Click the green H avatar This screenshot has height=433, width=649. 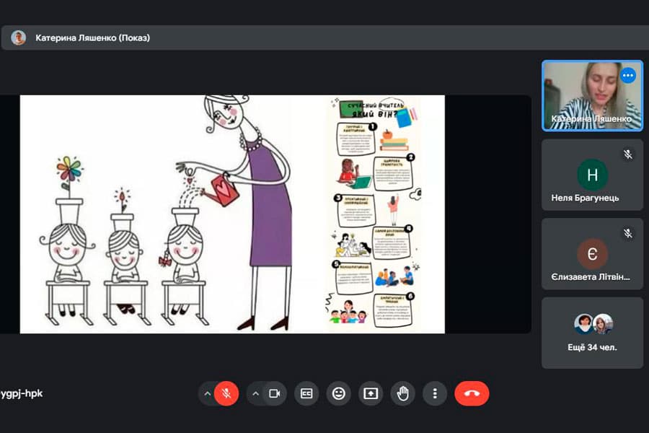click(x=592, y=175)
